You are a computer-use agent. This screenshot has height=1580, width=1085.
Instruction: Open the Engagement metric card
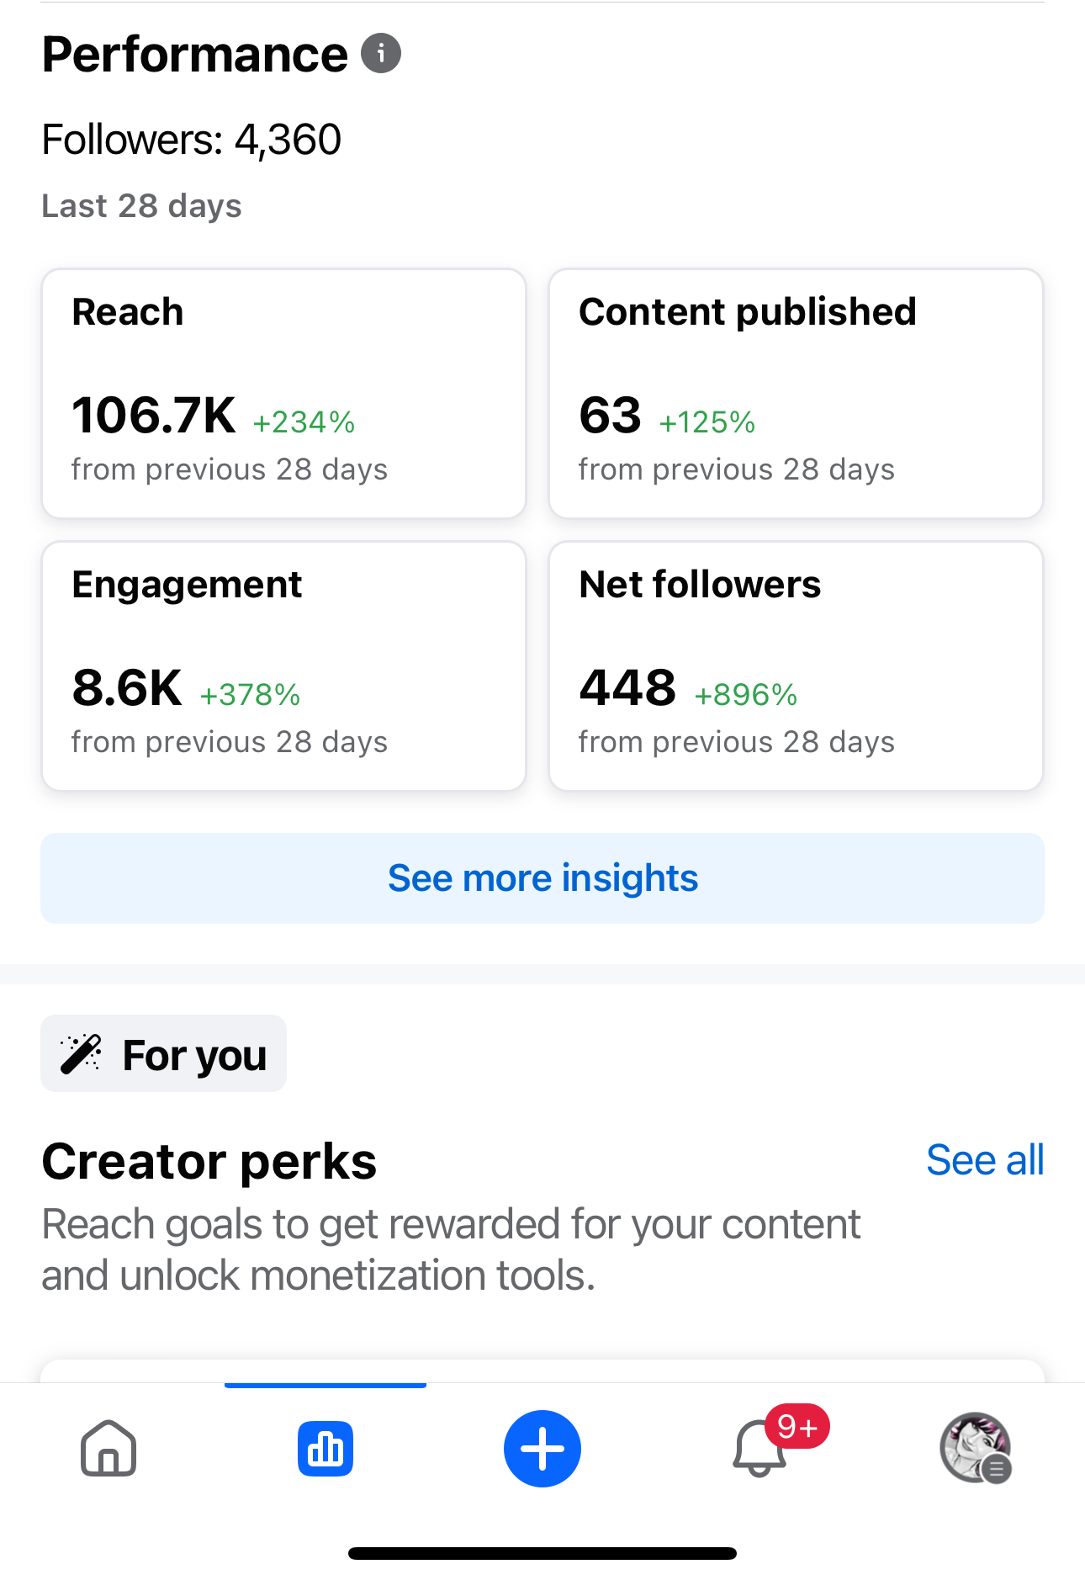[x=284, y=665]
